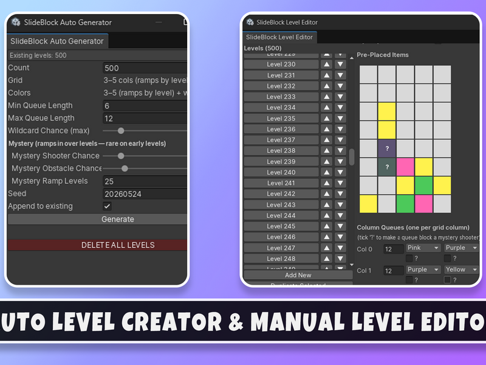Viewport: 486px width, 365px height.
Task: Click the down arrow beside Level 243
Action: coord(340,205)
